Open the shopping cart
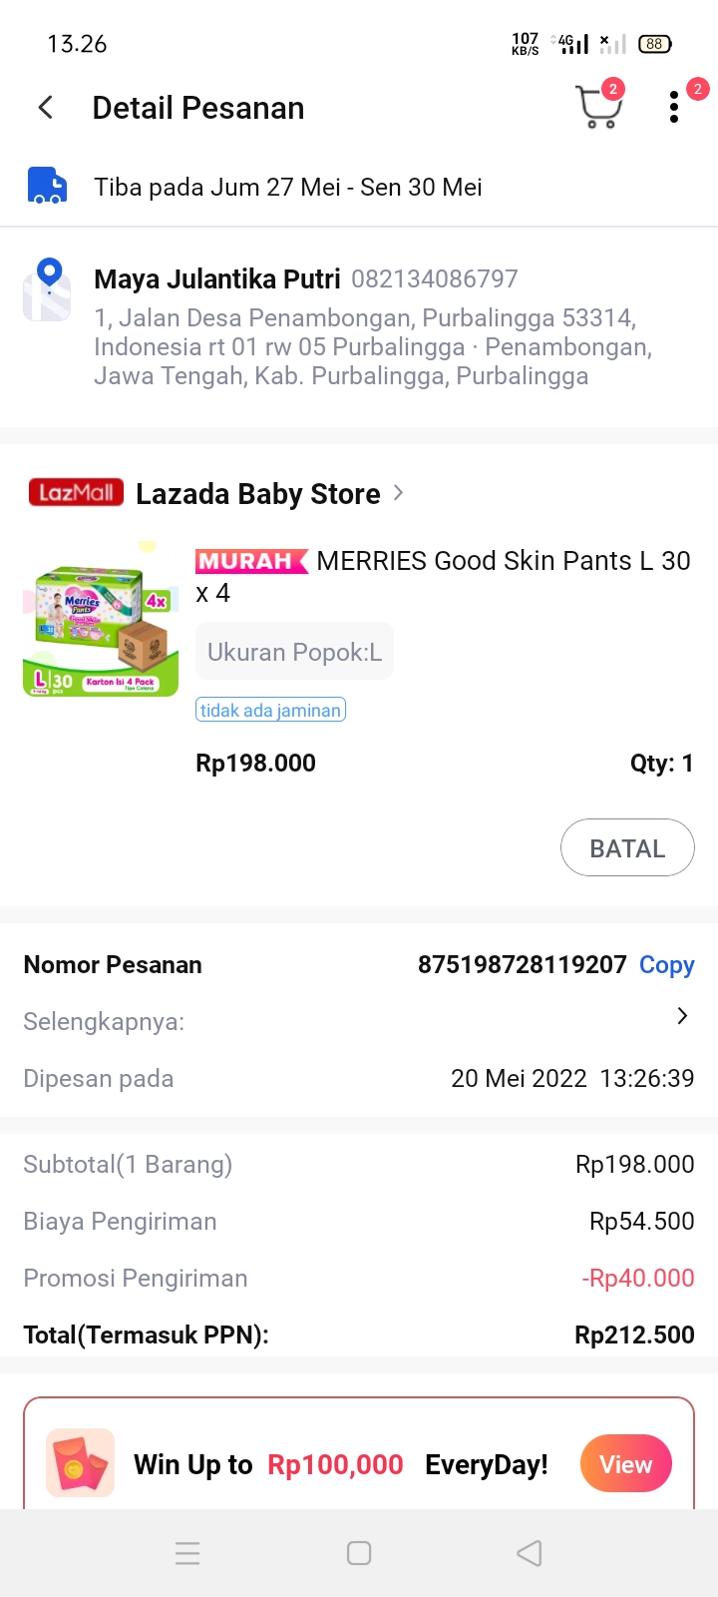This screenshot has width=718, height=1597. click(597, 107)
